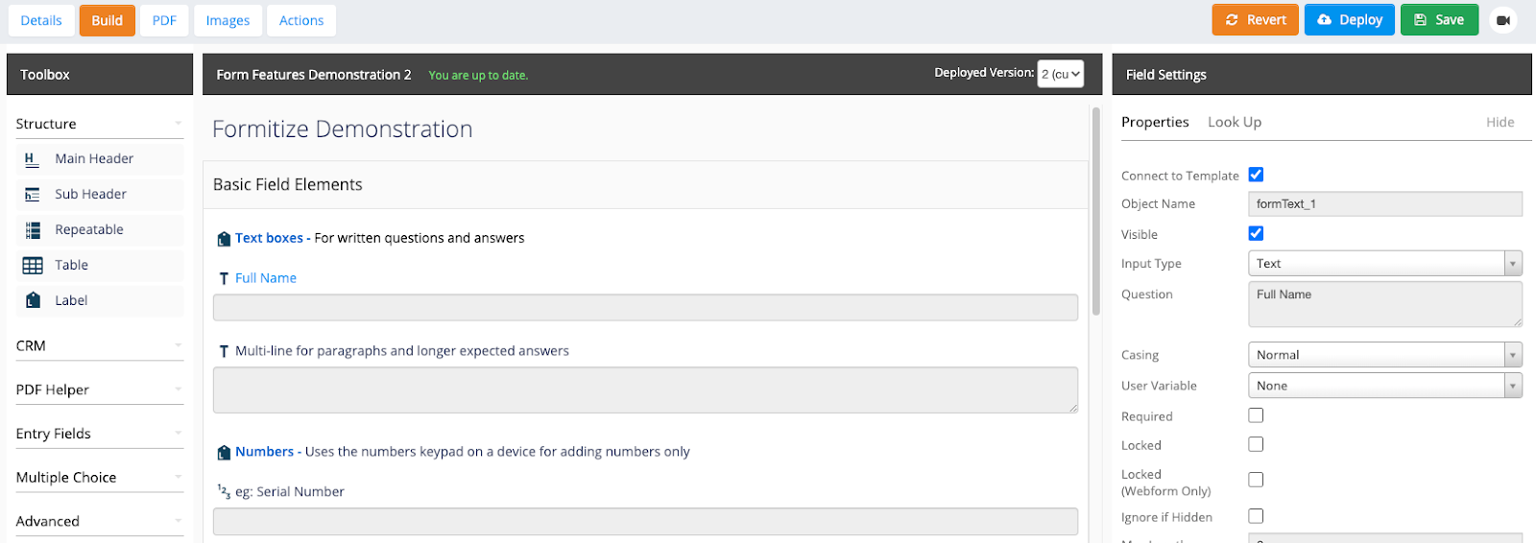Click the Serial Number input field

pos(645,521)
